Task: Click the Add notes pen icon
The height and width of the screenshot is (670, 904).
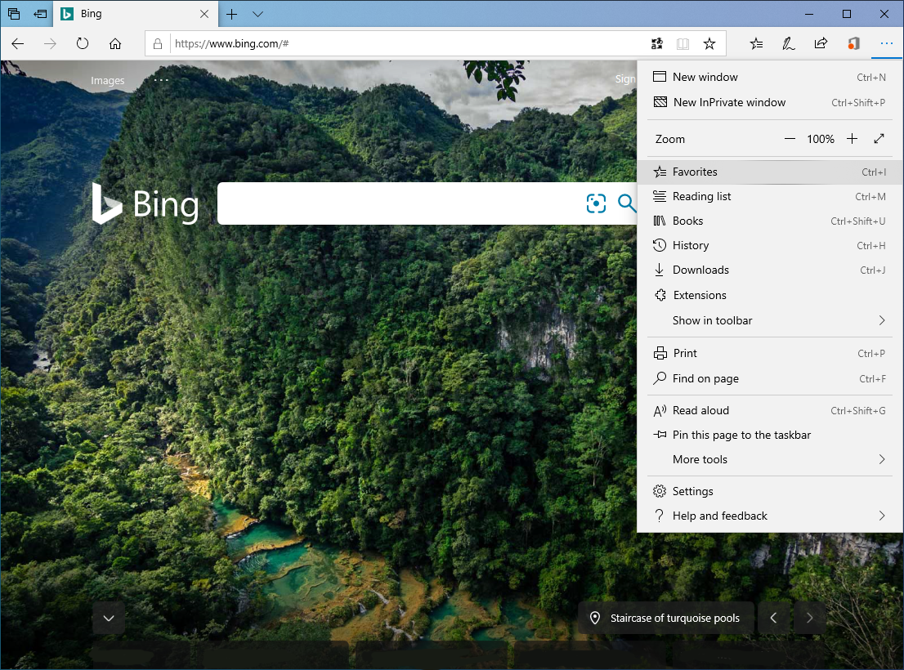Action: 788,43
